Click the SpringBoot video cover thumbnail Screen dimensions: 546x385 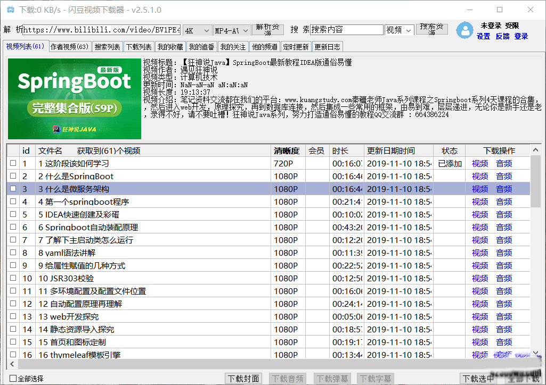click(75, 98)
